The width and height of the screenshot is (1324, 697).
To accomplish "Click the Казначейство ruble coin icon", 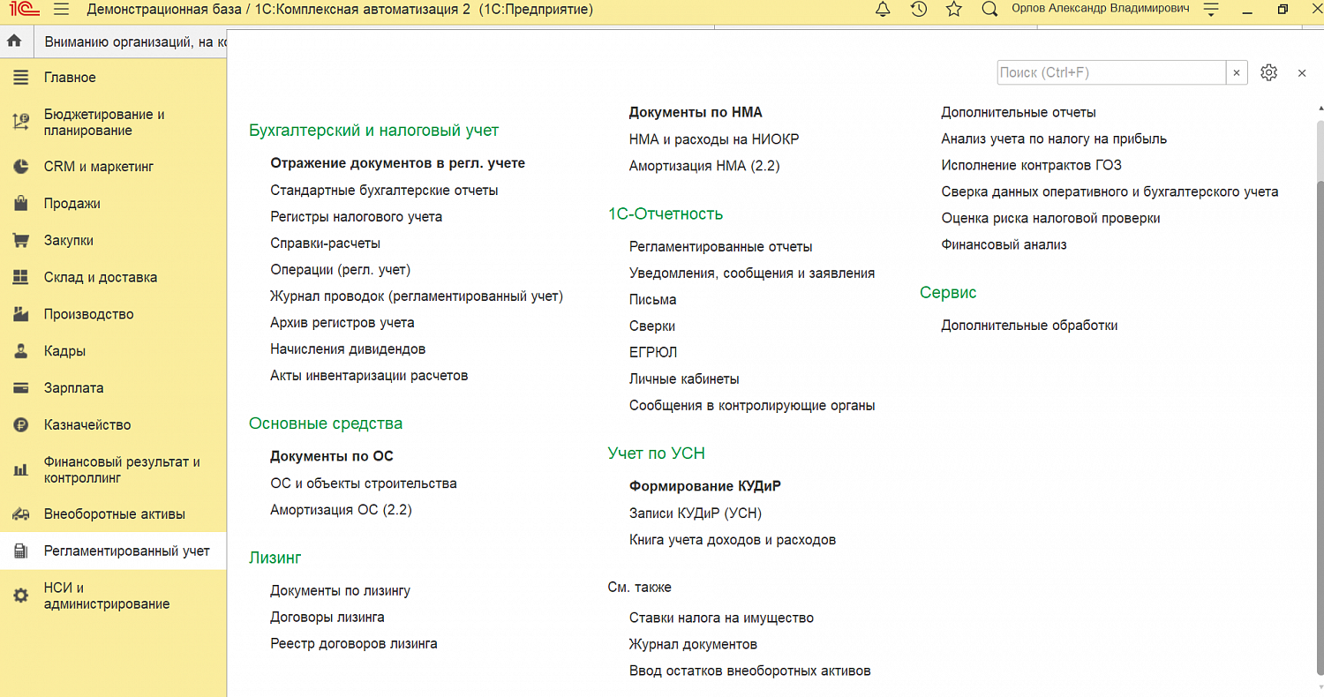I will click(20, 425).
